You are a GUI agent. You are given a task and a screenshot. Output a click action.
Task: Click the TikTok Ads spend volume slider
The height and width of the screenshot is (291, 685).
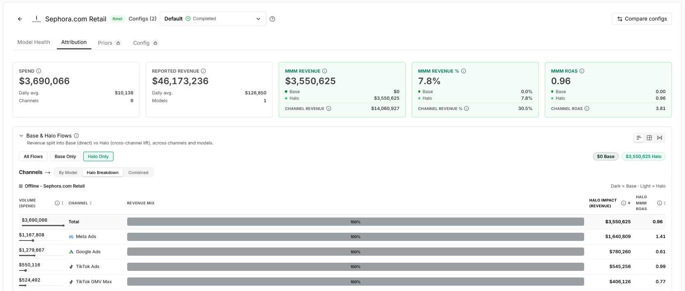(x=41, y=270)
